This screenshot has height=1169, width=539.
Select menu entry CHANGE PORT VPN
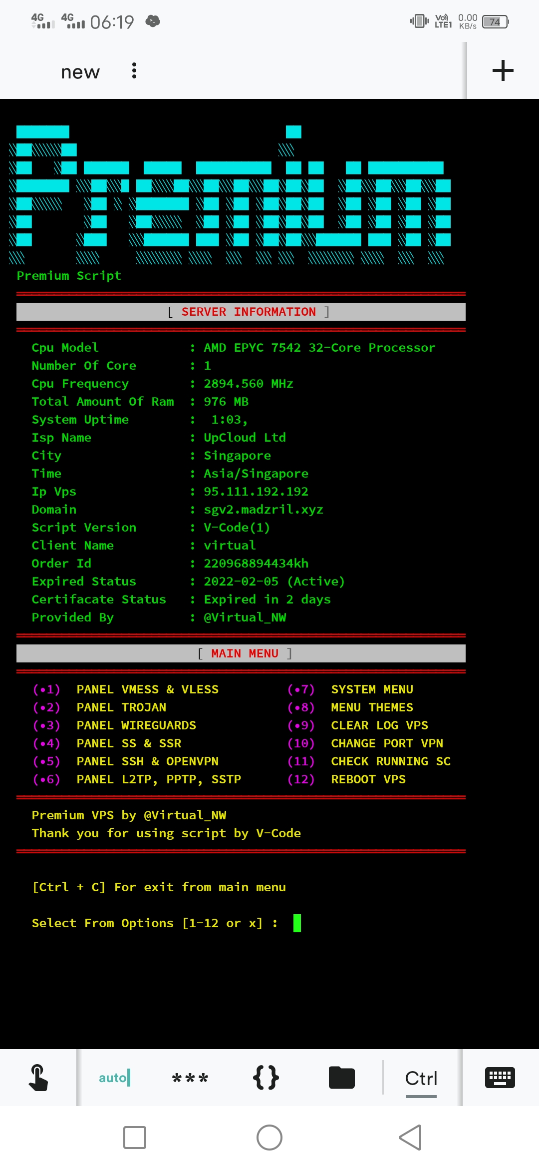(387, 743)
